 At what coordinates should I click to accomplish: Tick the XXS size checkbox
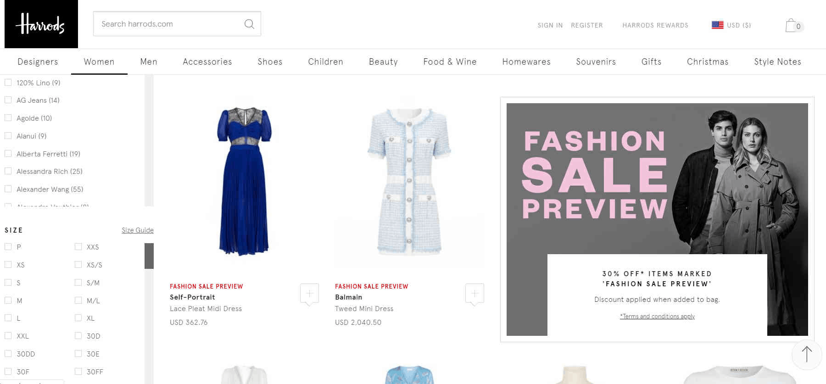coord(78,247)
